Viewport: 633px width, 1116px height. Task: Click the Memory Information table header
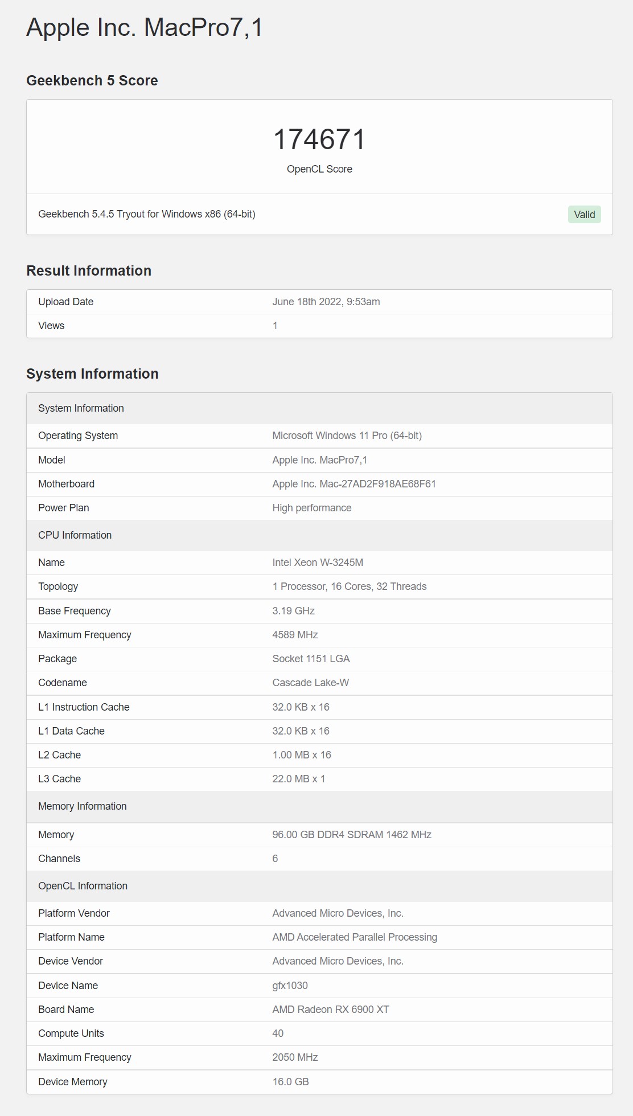tap(319, 807)
